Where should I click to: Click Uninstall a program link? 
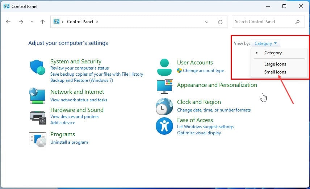[69, 142]
